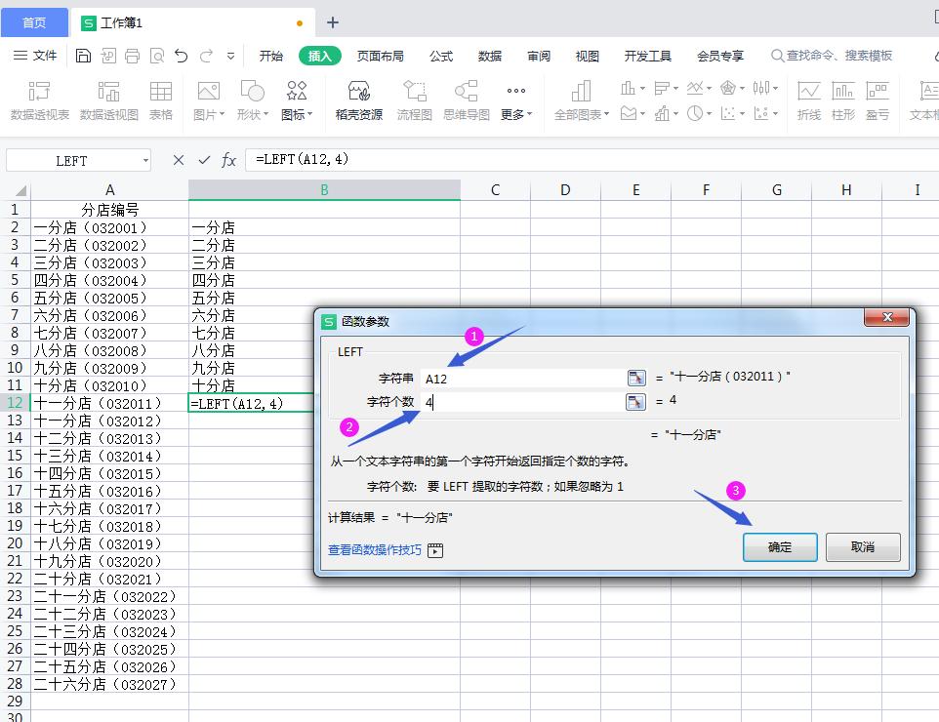The height and width of the screenshot is (722, 939).
Task: Click the Print Preview icon
Action: click(x=157, y=56)
